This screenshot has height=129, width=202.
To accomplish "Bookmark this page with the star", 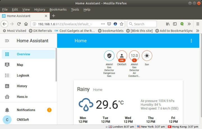I will [121, 24].
